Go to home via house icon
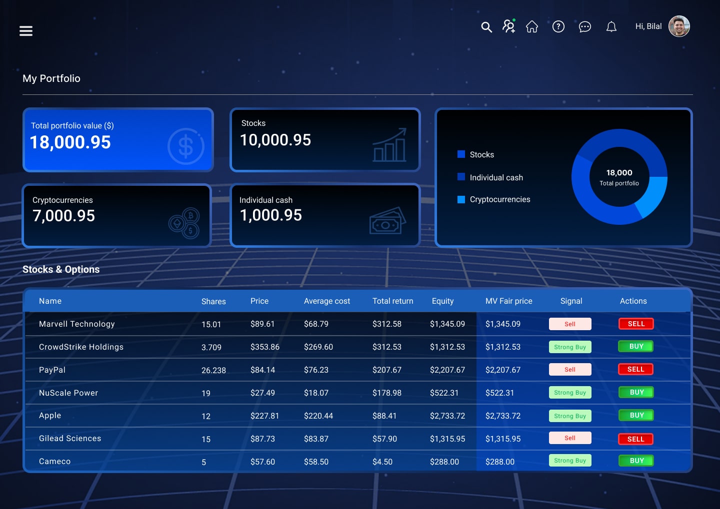The image size is (720, 509). pyautogui.click(x=532, y=26)
